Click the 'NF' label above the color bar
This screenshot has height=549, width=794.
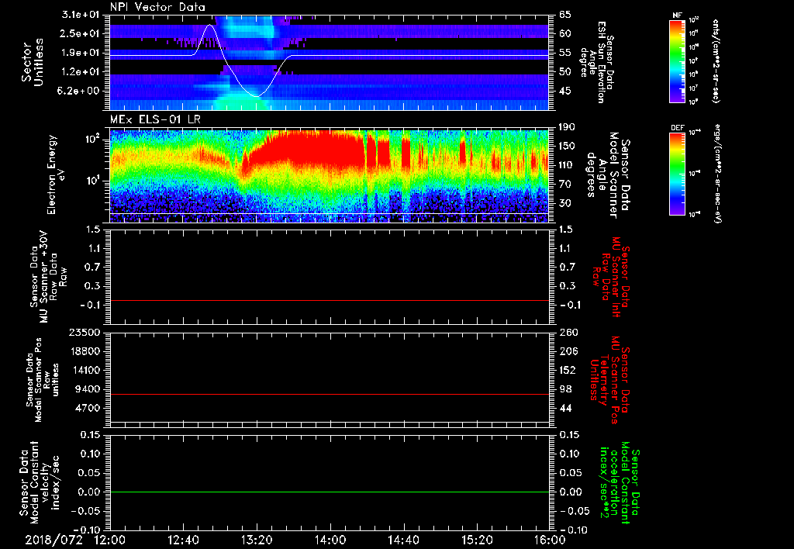coord(677,16)
